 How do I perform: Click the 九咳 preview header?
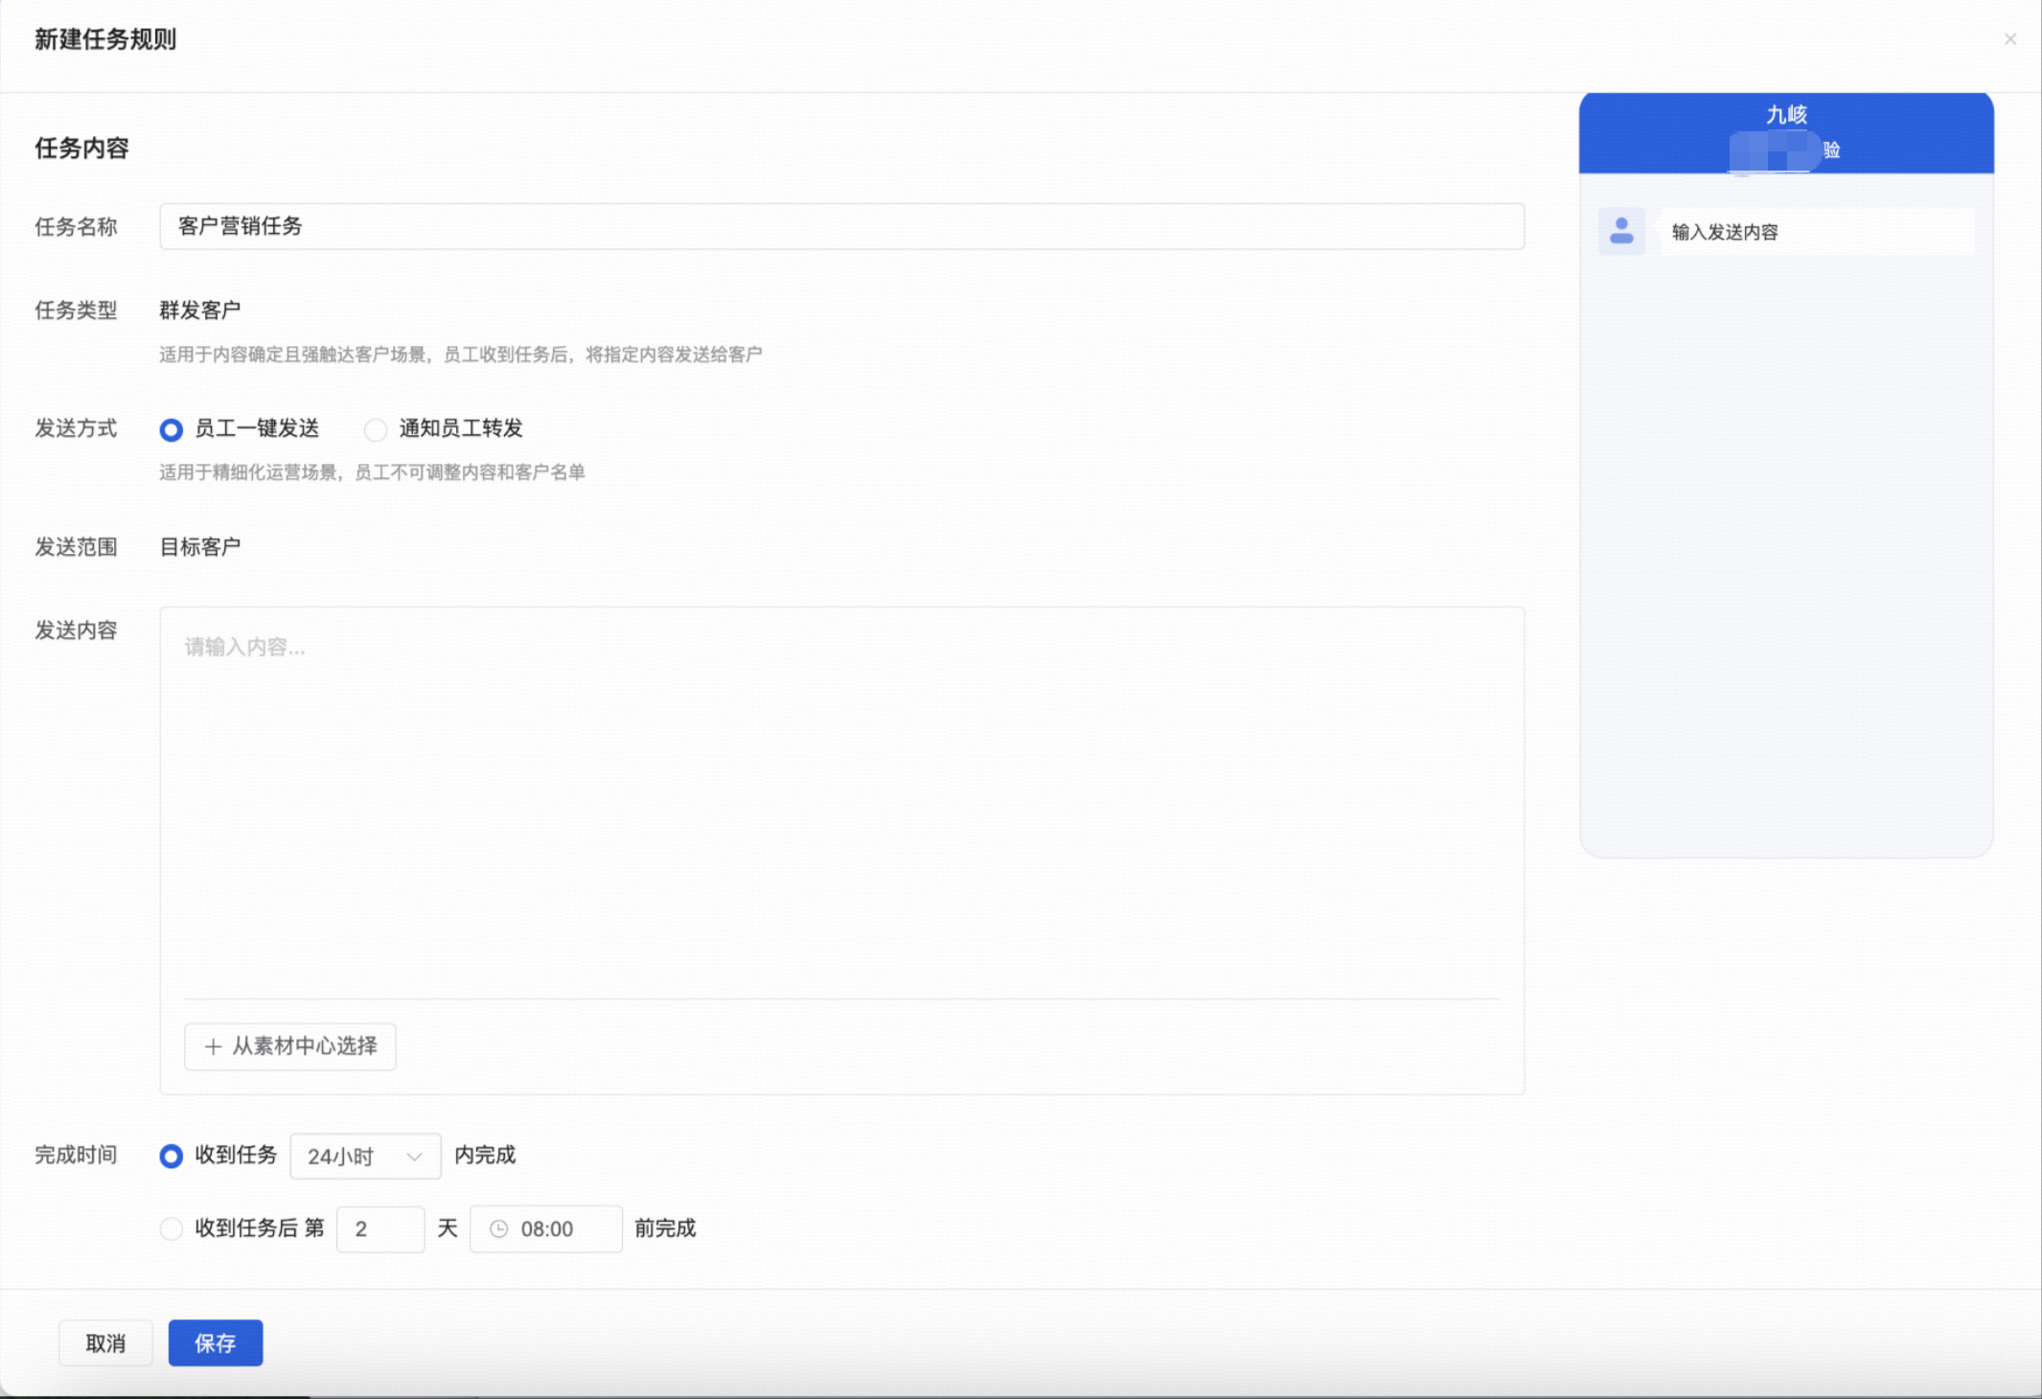[1786, 132]
